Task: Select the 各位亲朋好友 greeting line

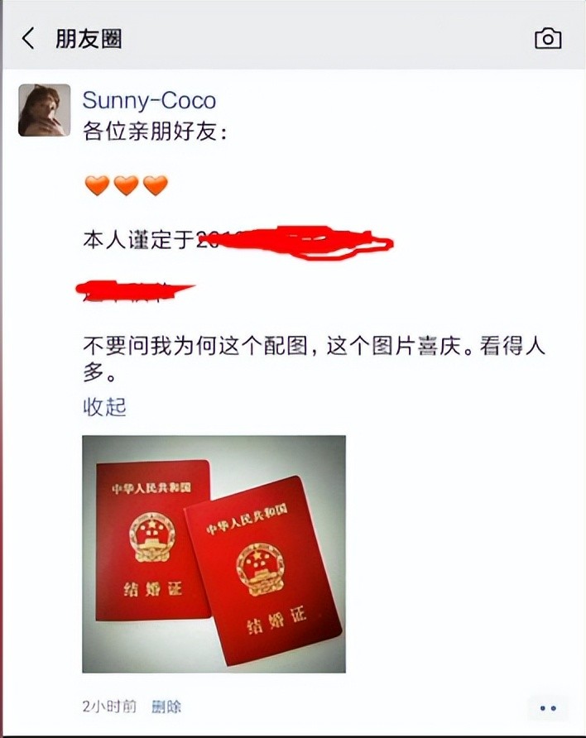Action: click(x=156, y=131)
